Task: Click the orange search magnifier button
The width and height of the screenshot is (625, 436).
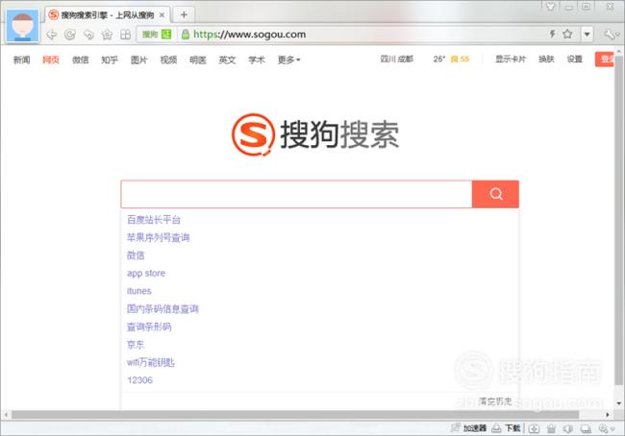Action: point(495,194)
